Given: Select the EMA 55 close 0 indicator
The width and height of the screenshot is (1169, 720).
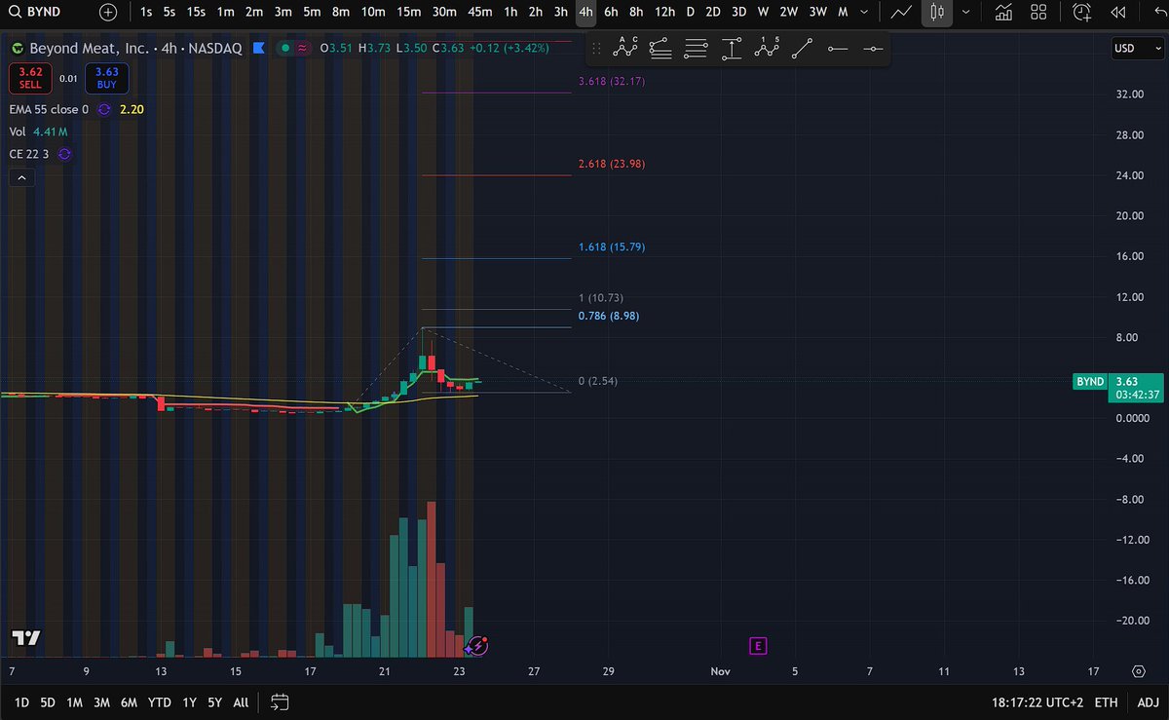Looking at the screenshot, I should [x=49, y=110].
